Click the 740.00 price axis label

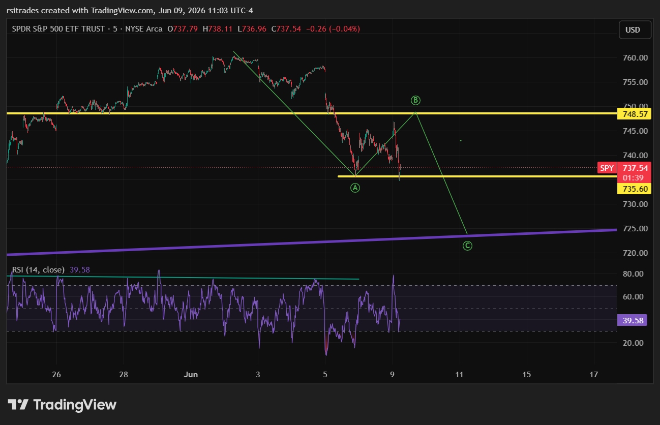pyautogui.click(x=635, y=156)
